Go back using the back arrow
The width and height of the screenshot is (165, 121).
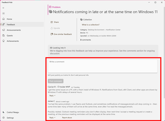(4, 8)
